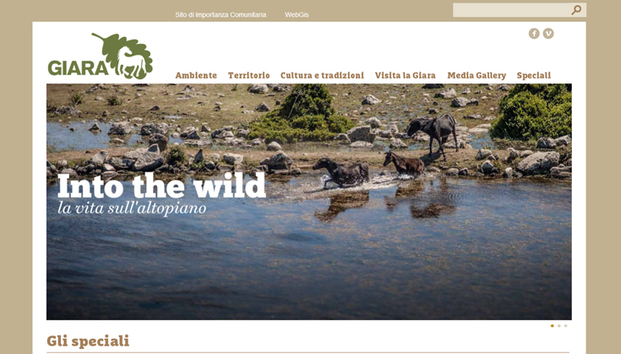Open the Ambiente menu
This screenshot has height=354, width=621.
(x=196, y=76)
